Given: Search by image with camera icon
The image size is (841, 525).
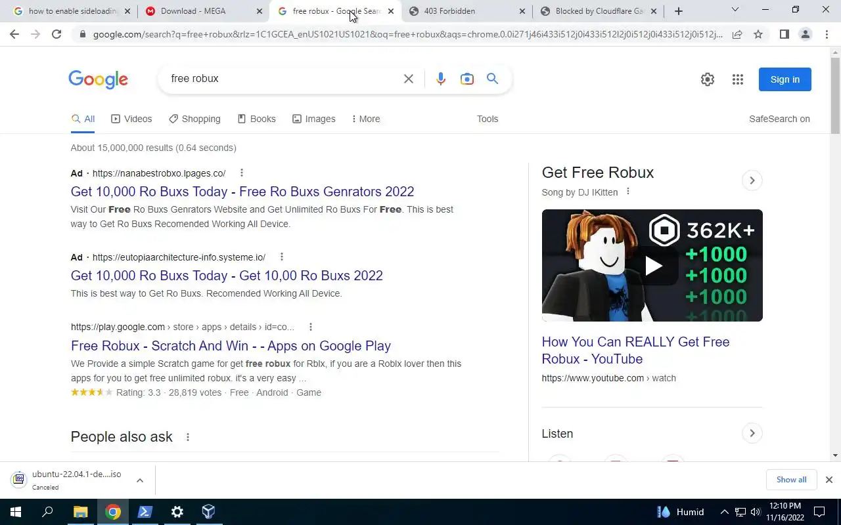Looking at the screenshot, I should 466,79.
